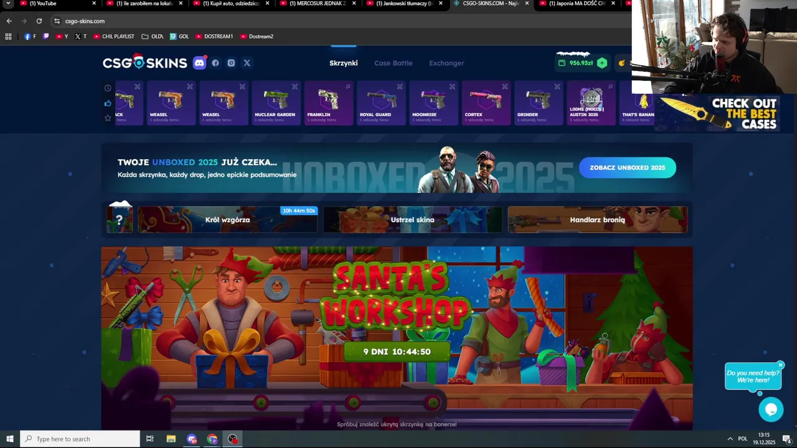Open the apps grid icon in bookmarks bar
The height and width of the screenshot is (448, 797).
click(8, 36)
